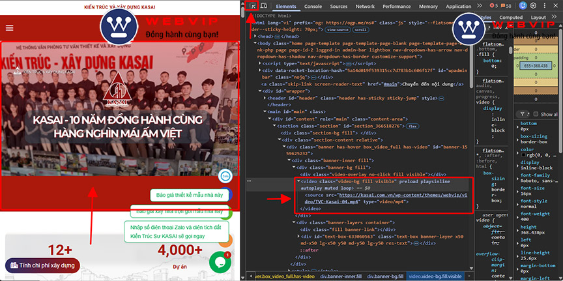Viewport: 563px width, 281px height.
Task: Collapse the video.video-bg element node
Action: coord(298,181)
